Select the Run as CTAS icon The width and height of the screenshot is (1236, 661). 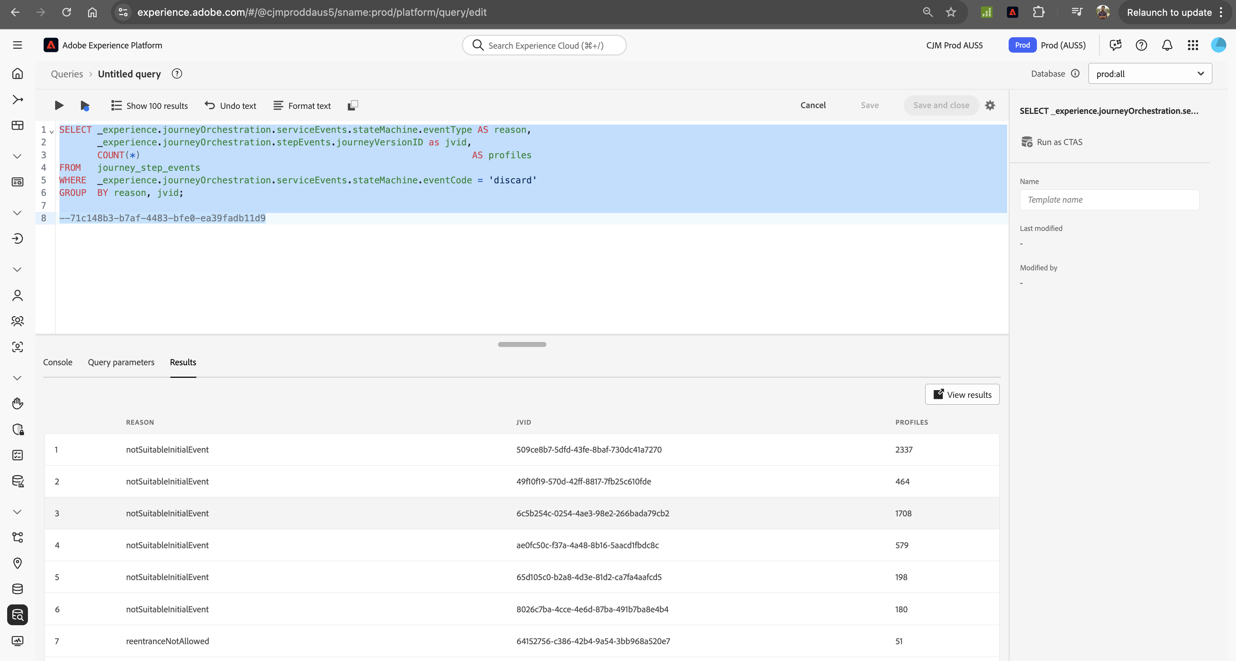[1027, 141]
